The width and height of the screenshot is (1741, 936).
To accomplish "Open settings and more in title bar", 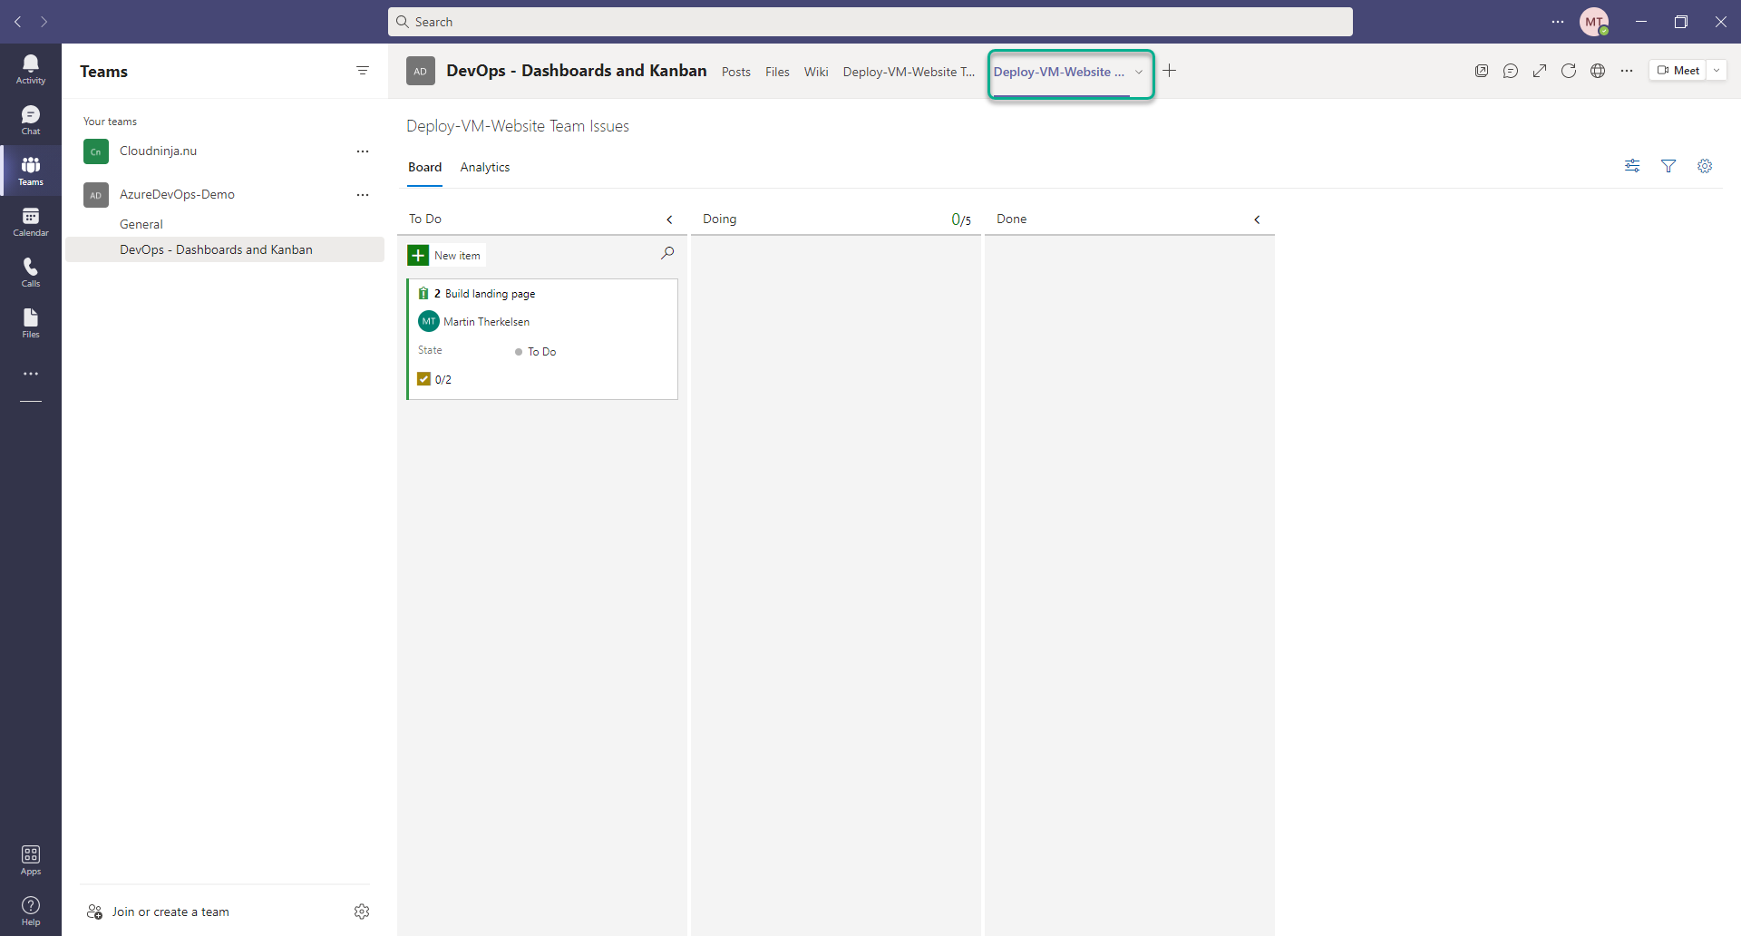I will tap(1558, 22).
